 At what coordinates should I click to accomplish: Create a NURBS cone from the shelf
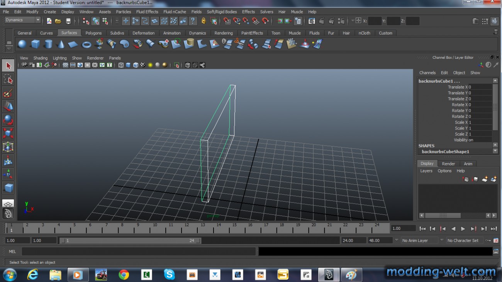click(61, 44)
